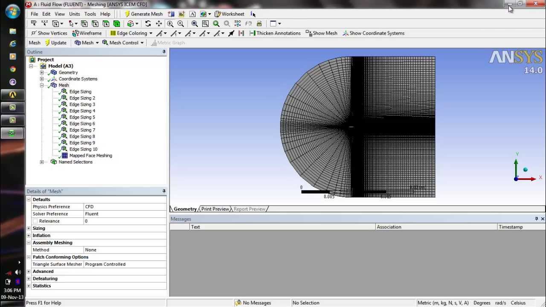Select the Body selection filter icon
Viewport: 546px width, 307px height.
[116, 24]
